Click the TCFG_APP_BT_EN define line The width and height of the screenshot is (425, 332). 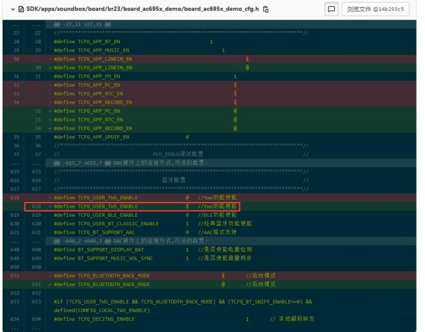[x=231, y=41]
